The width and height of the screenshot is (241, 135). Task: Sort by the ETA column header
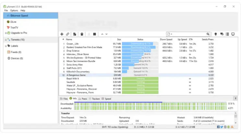(191, 39)
